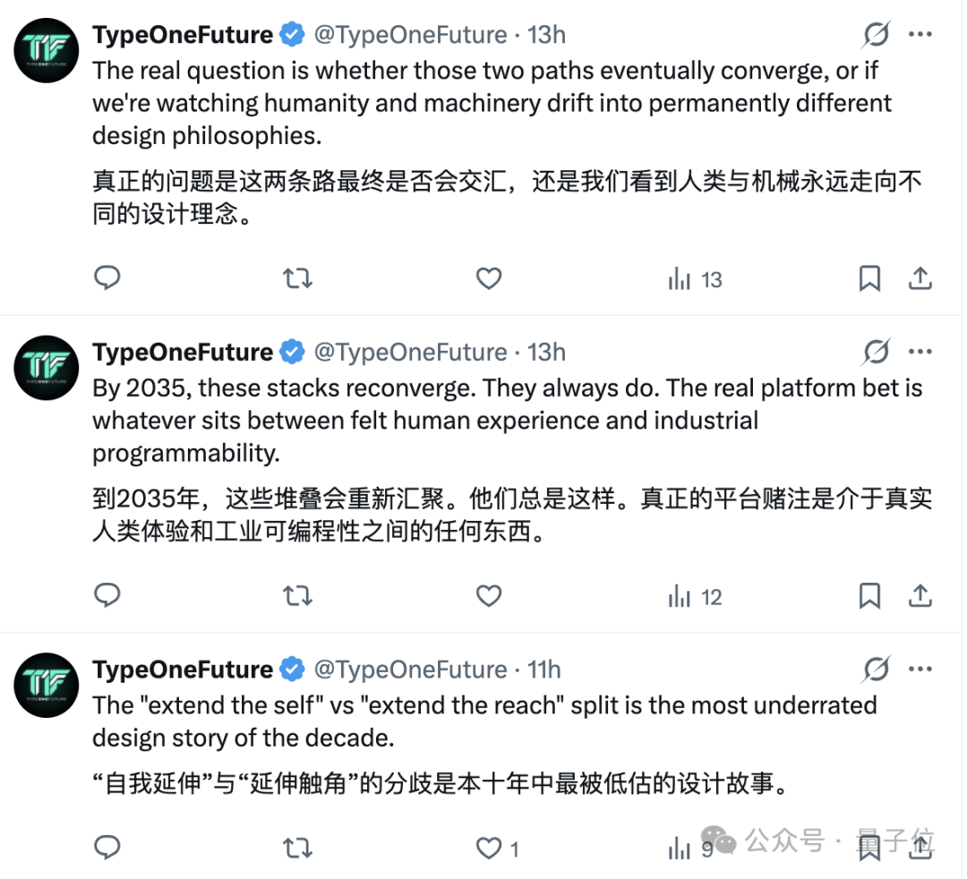The width and height of the screenshot is (967, 879).
Task: Click Grok icon on first tweet
Action: (x=876, y=35)
